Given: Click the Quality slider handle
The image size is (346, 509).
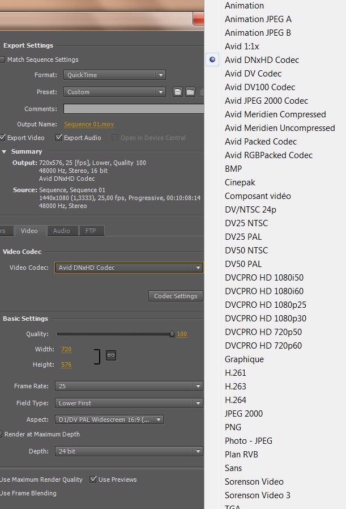Looking at the screenshot, I should [x=172, y=334].
